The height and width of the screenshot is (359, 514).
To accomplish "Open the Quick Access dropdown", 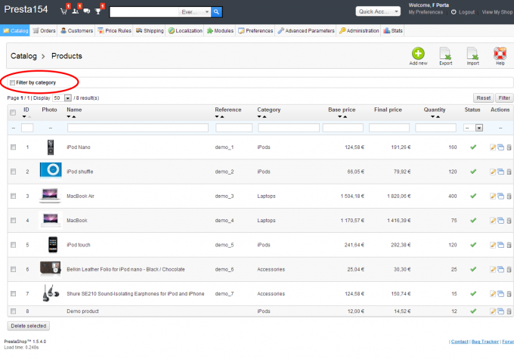I will click(378, 11).
